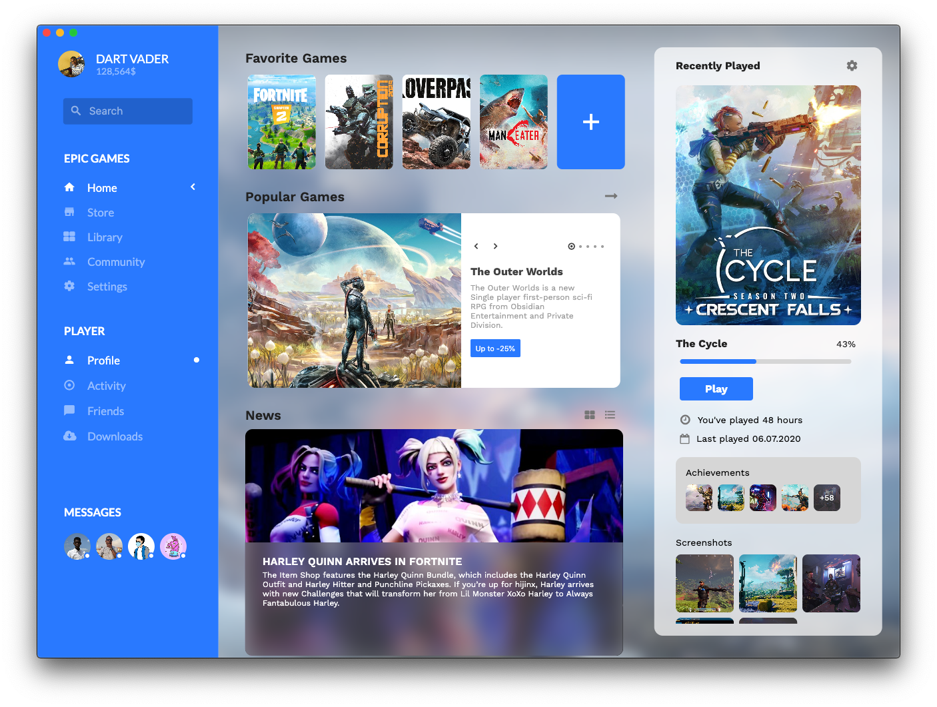Screen dimensions: 937x707
Task: Click the 128,564$ balance text
Action: click(x=116, y=71)
